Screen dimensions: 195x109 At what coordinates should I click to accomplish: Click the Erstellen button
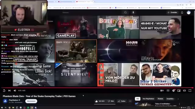pyautogui.click(x=172, y=12)
